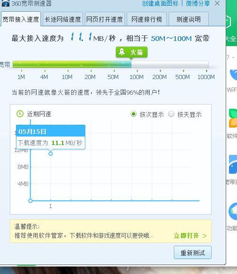
Task: Click the 重新测试 button
Action: (193, 252)
